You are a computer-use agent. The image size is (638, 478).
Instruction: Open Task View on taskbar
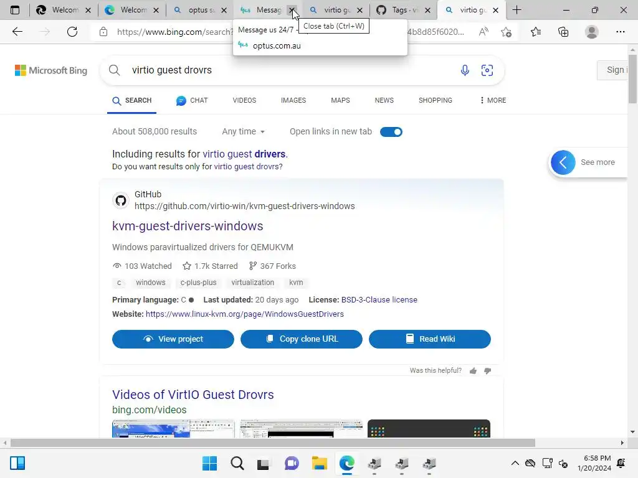264,463
